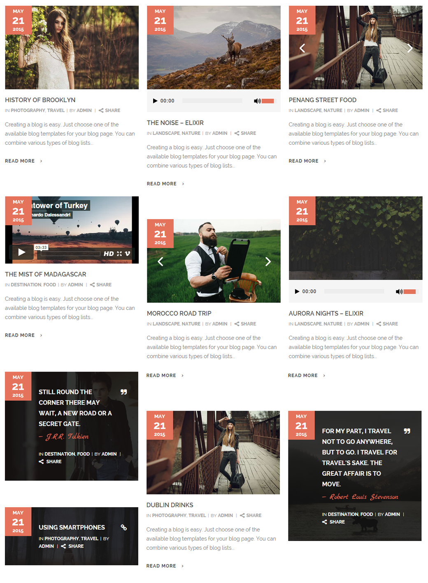Adjust Aurora Nights volume slider
Viewport: 428px width, 583px height.
pyautogui.click(x=409, y=292)
